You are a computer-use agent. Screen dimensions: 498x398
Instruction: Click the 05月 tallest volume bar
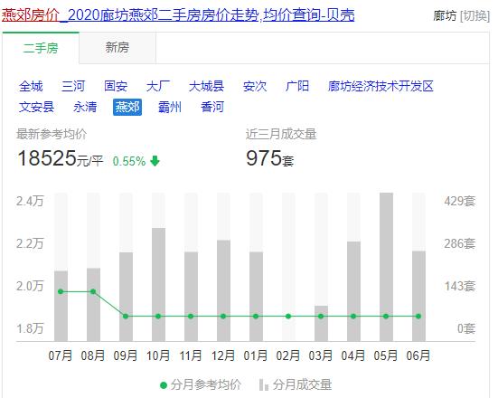click(x=386, y=267)
